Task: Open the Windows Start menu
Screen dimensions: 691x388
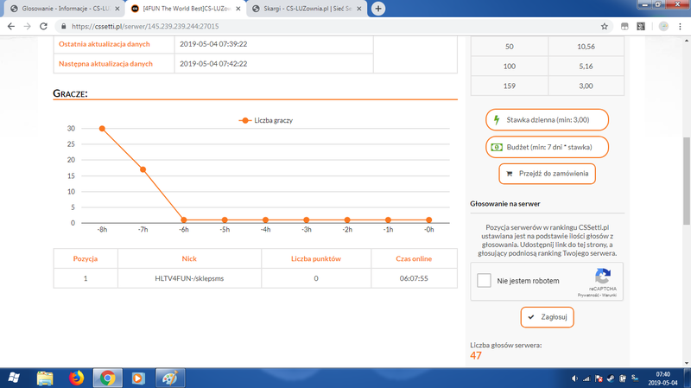Action: [x=15, y=377]
